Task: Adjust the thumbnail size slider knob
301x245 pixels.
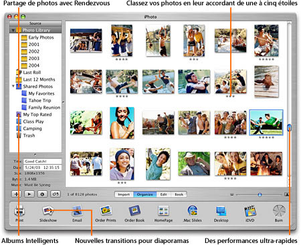Action: click(260, 195)
